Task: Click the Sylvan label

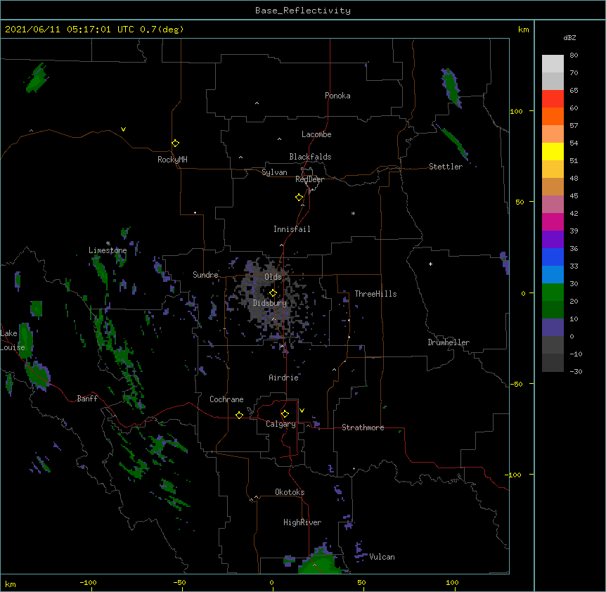Action: pos(274,172)
